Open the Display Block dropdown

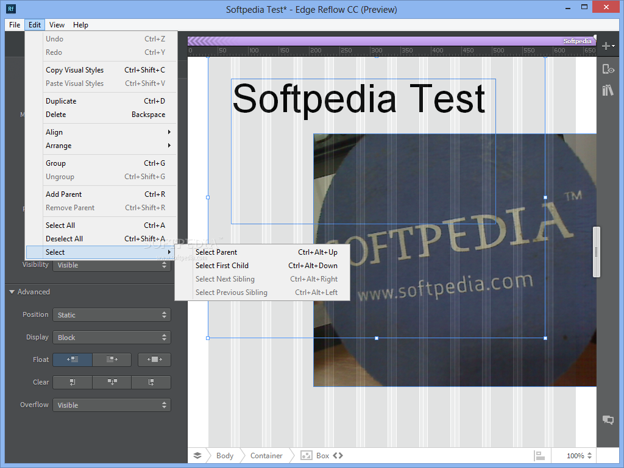click(112, 338)
